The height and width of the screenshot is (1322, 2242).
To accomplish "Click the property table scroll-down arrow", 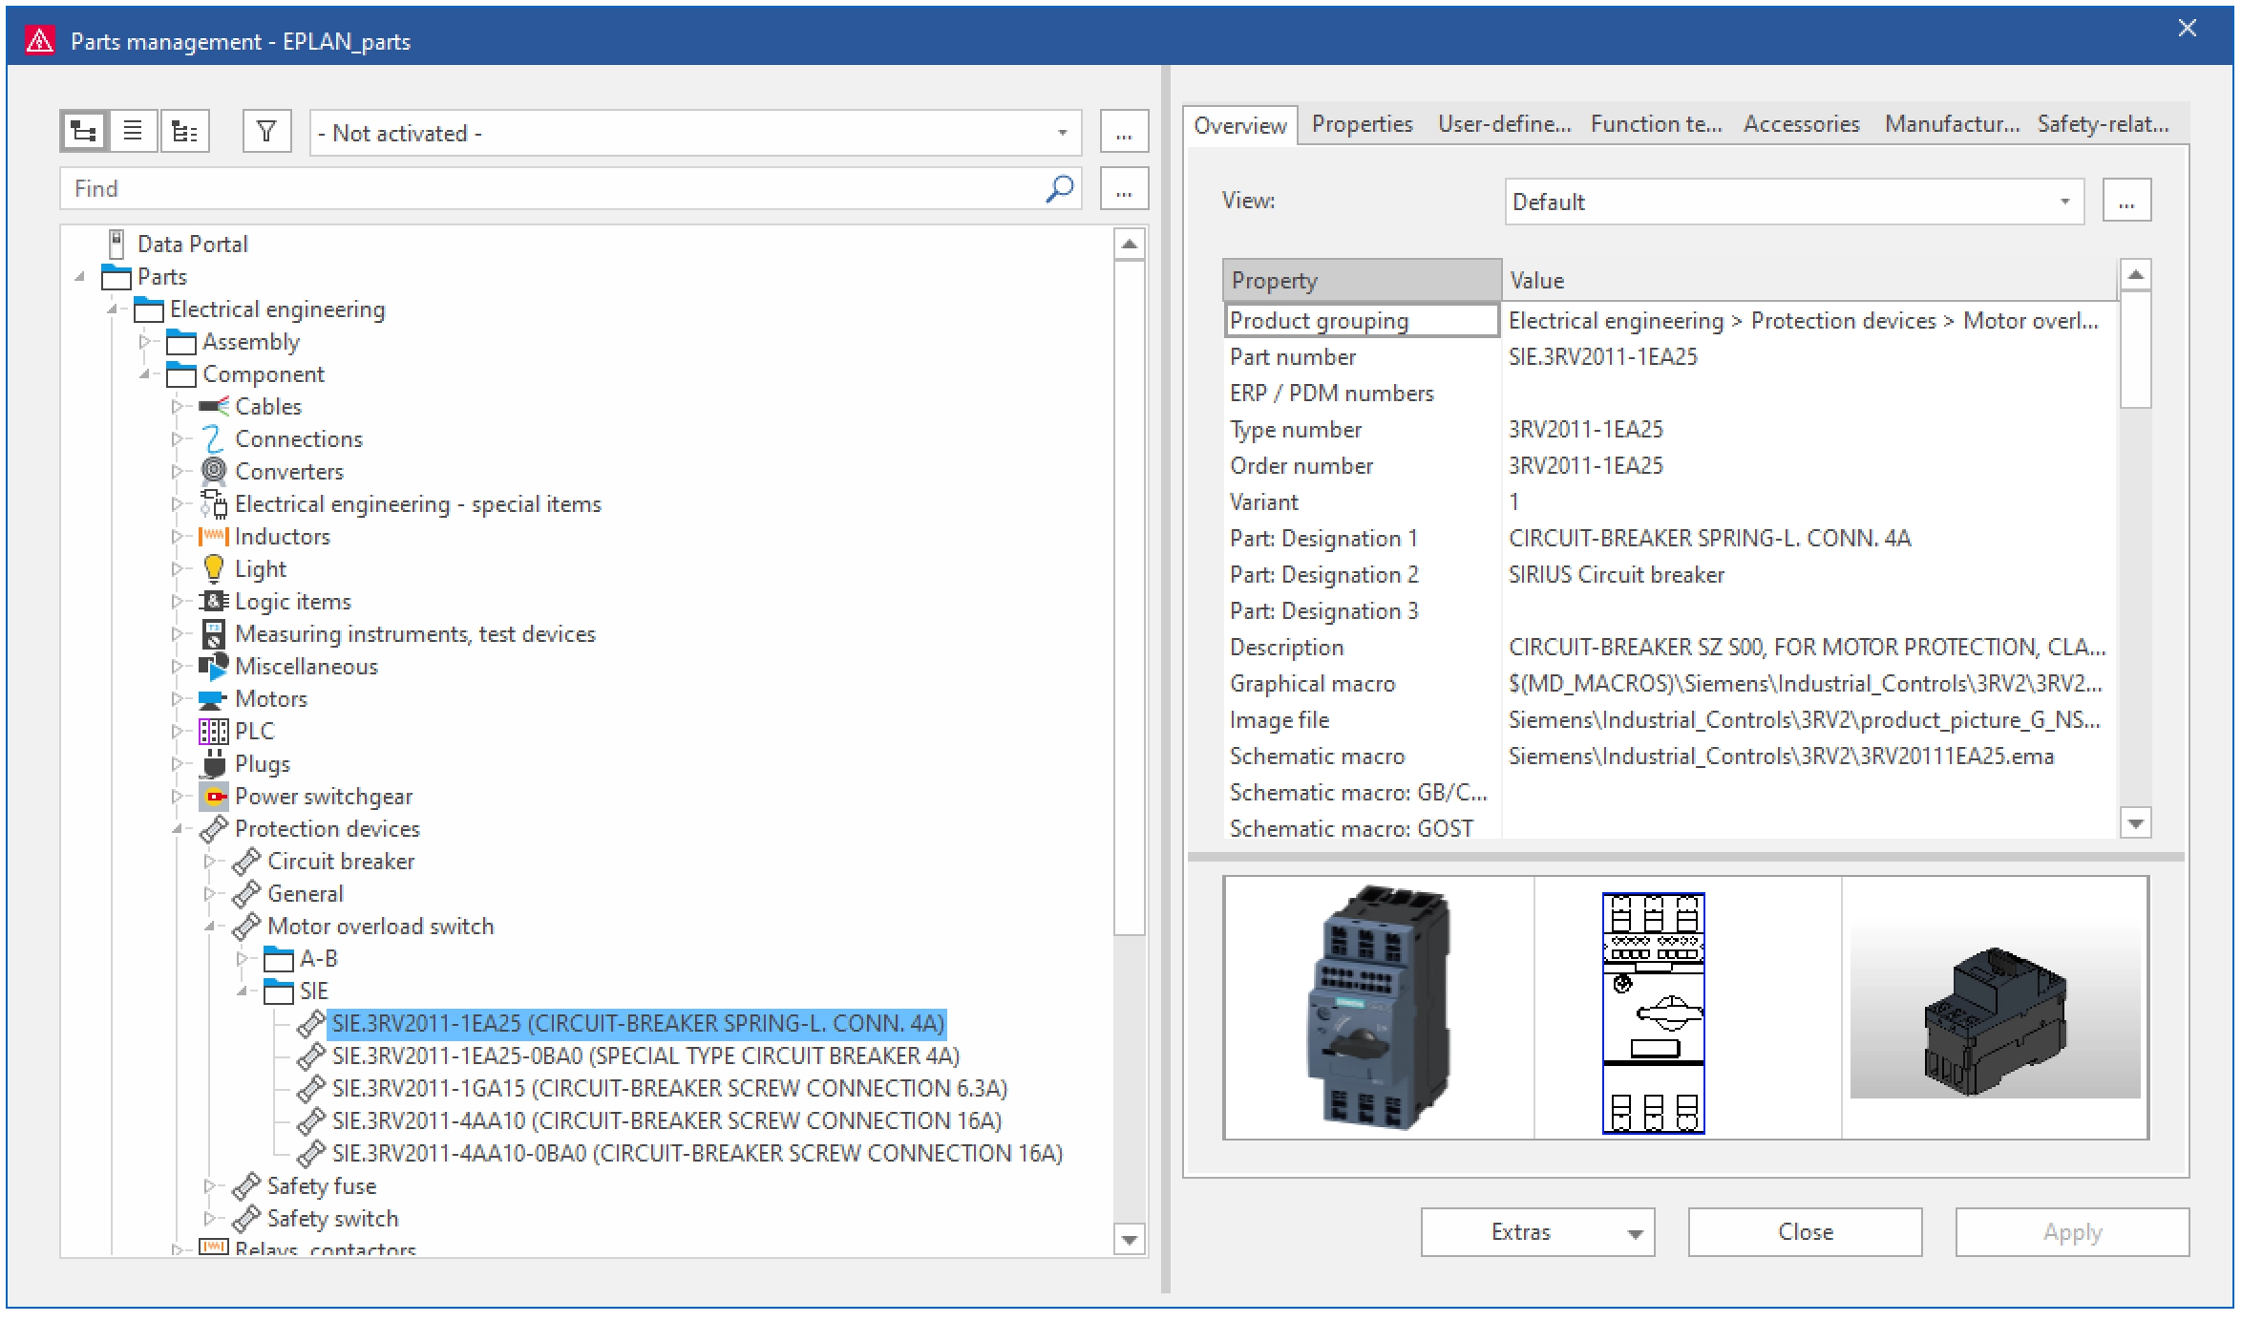I will tap(2136, 822).
